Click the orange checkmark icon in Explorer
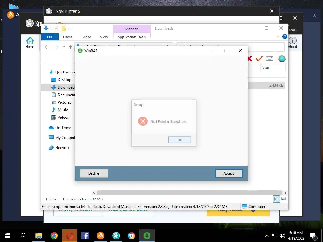The width and height of the screenshot is (323, 242). (x=259, y=58)
